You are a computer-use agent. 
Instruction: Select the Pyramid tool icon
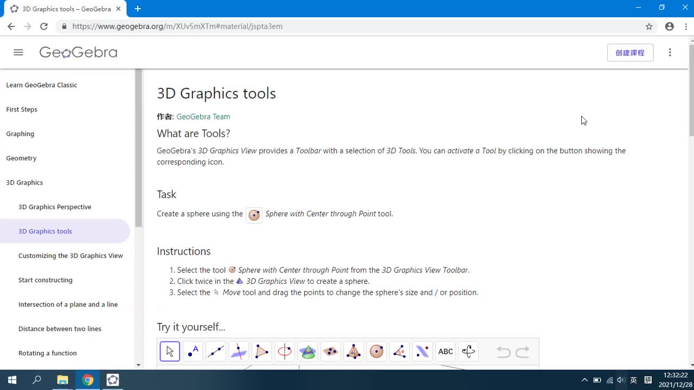click(354, 352)
